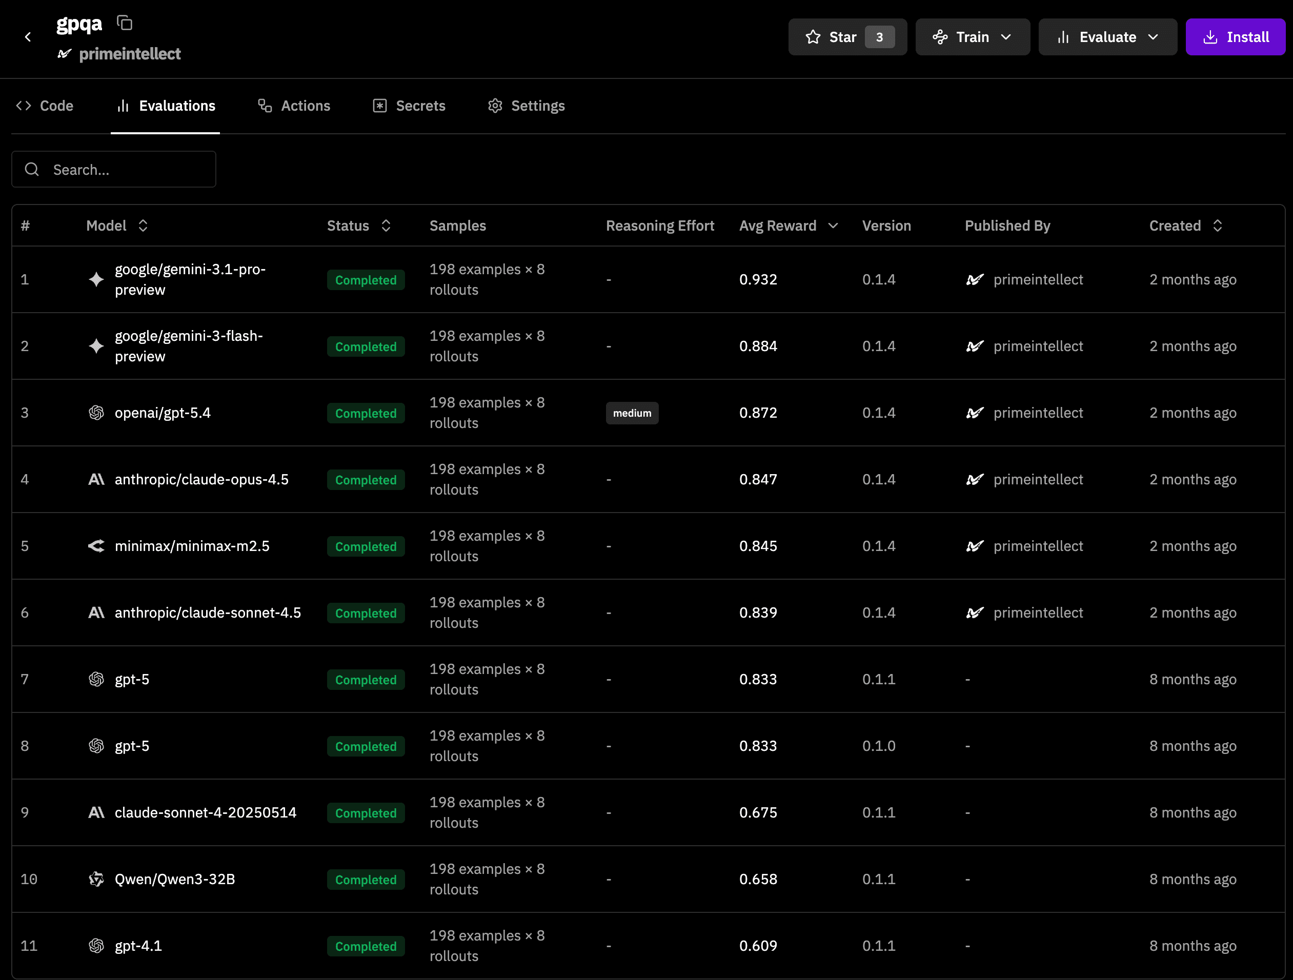Image resolution: width=1293 pixels, height=980 pixels.
Task: Click the 0.872 average reward value
Action: (758, 413)
